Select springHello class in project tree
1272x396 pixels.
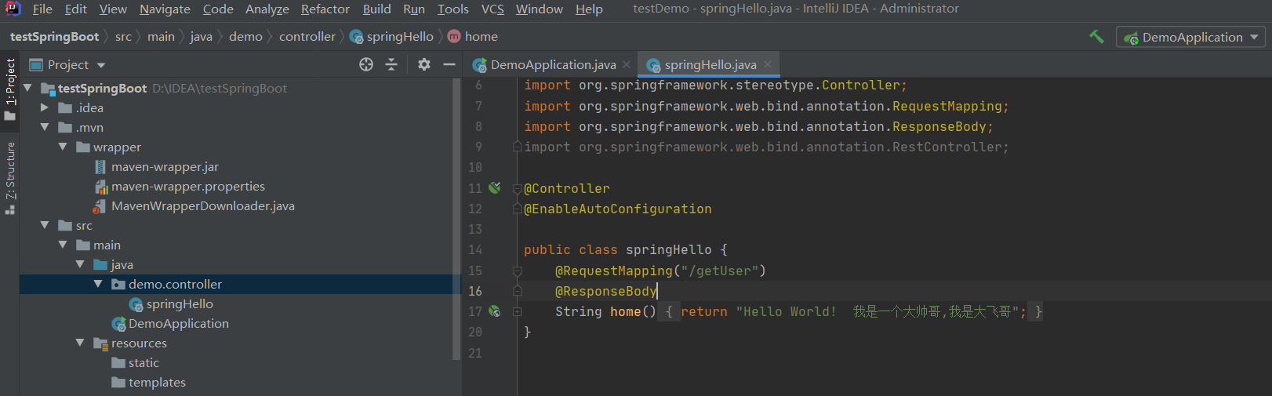click(x=171, y=303)
